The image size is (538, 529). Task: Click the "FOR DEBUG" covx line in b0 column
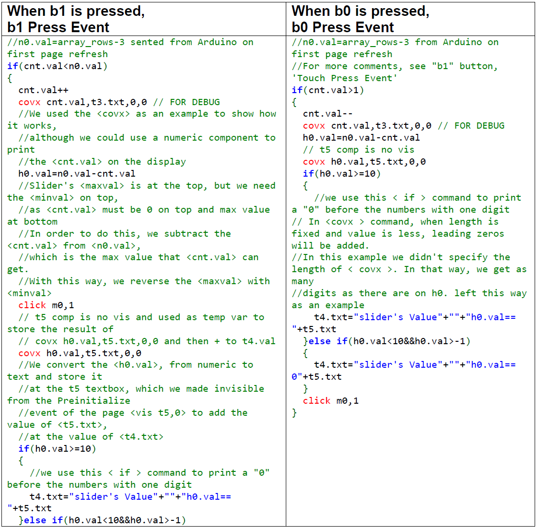(403, 126)
